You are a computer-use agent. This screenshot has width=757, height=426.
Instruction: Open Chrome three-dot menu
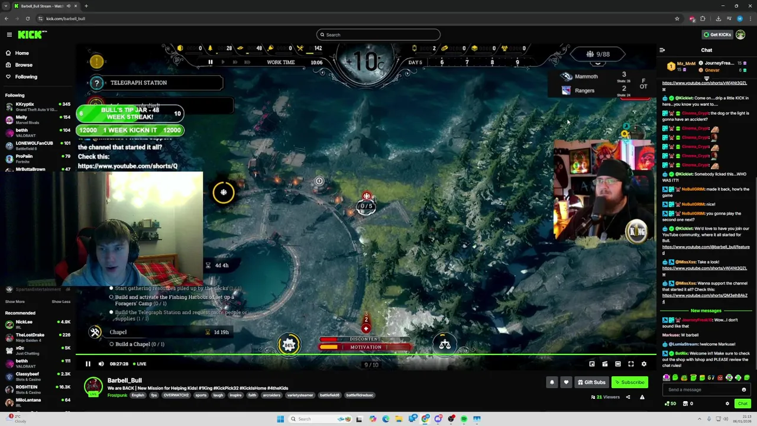click(749, 18)
